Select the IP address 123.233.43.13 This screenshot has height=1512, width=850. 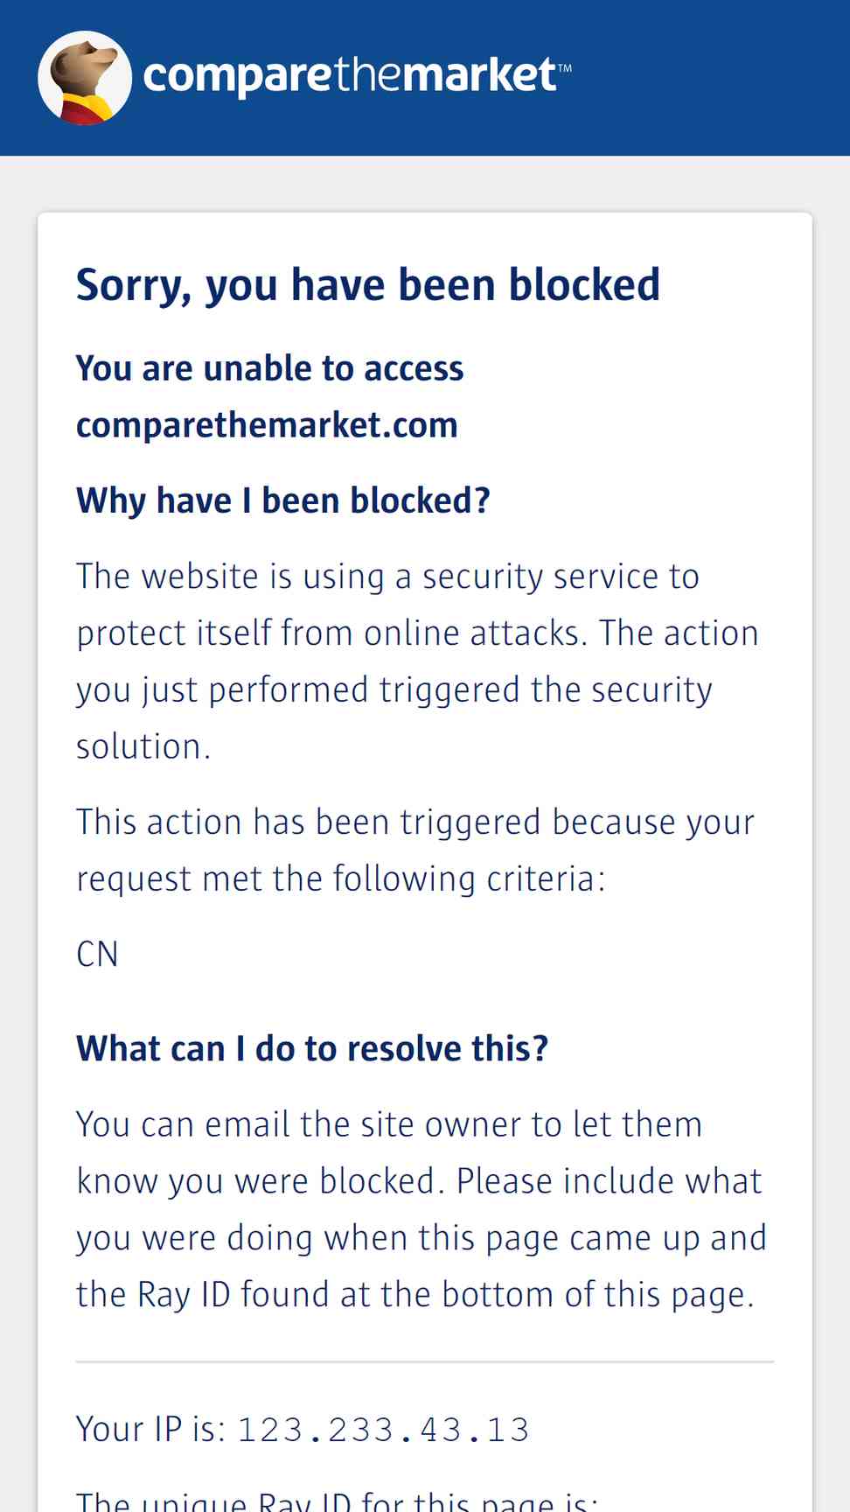(384, 1431)
